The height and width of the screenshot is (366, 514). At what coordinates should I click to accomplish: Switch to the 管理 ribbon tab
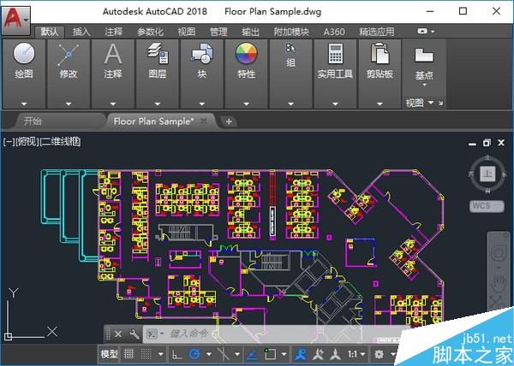218,32
